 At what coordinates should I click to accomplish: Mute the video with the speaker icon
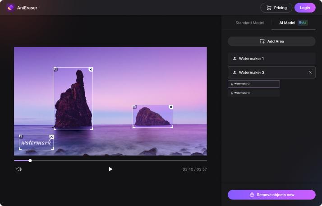(19, 169)
